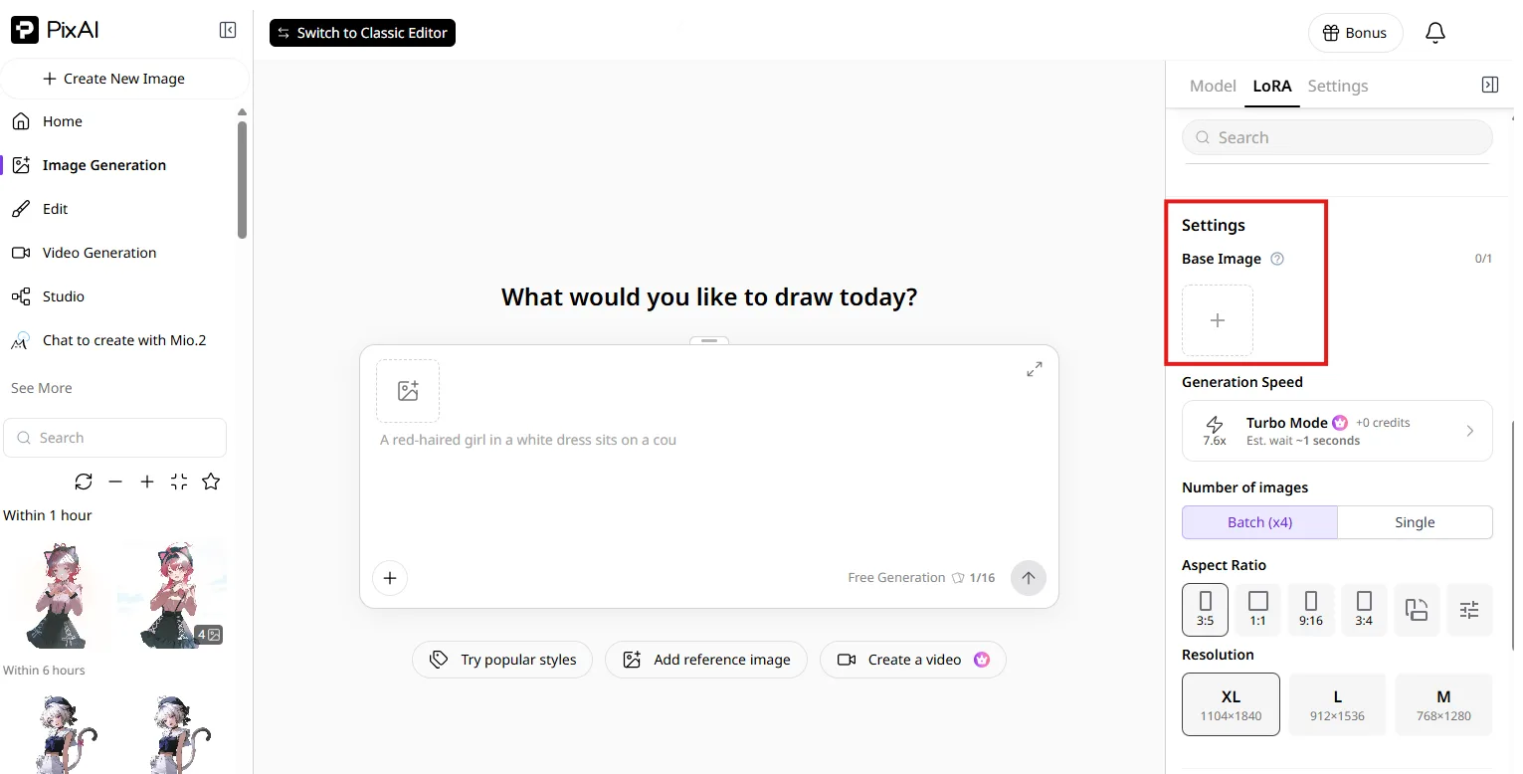Collapse the right settings panel
1523x774 pixels.
[1489, 86]
